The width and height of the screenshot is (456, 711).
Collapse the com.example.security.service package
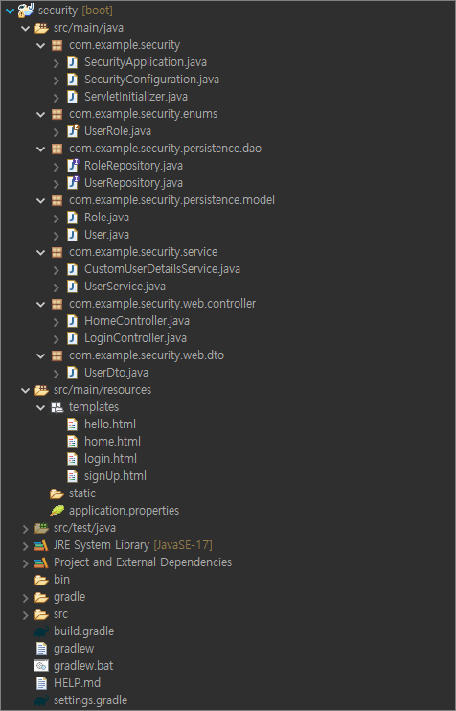[41, 252]
